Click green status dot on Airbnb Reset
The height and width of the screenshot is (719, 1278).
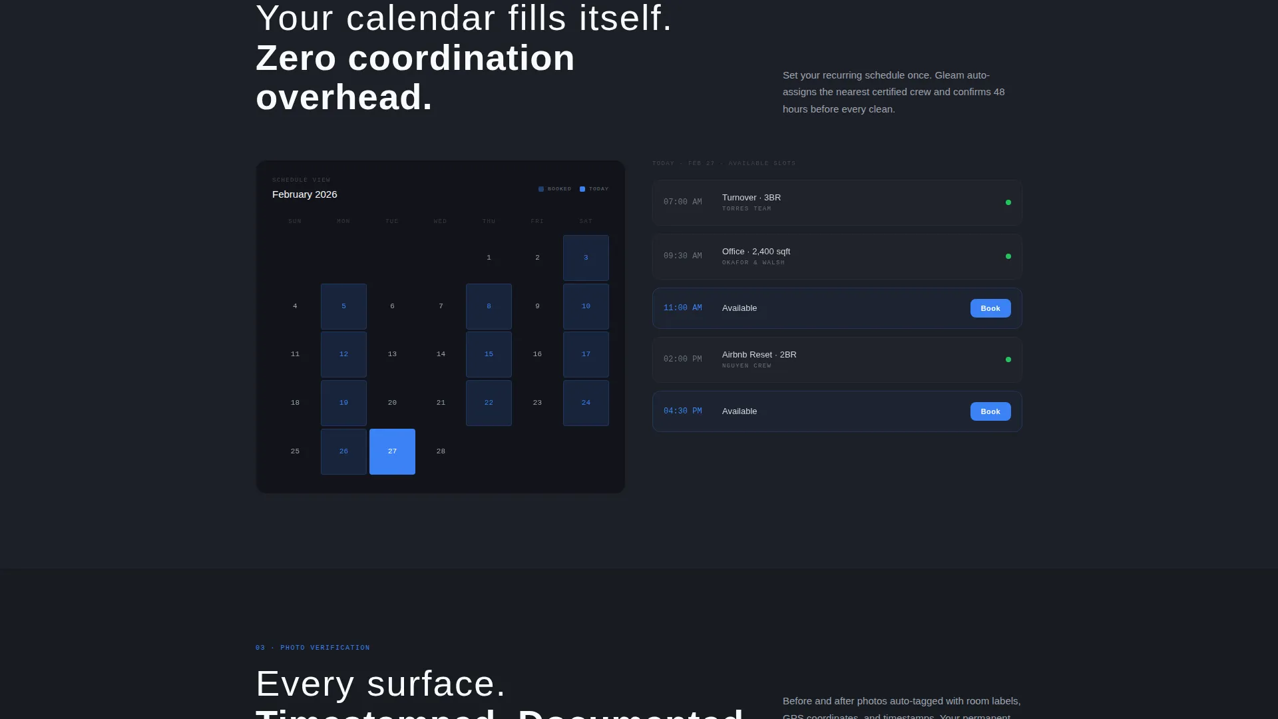point(1008,359)
